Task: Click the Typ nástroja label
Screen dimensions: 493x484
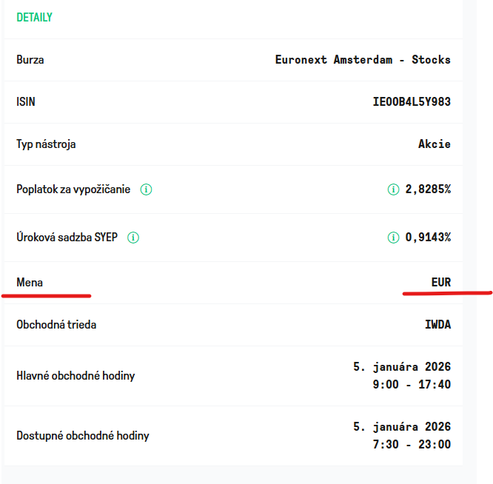Action: pos(46,144)
